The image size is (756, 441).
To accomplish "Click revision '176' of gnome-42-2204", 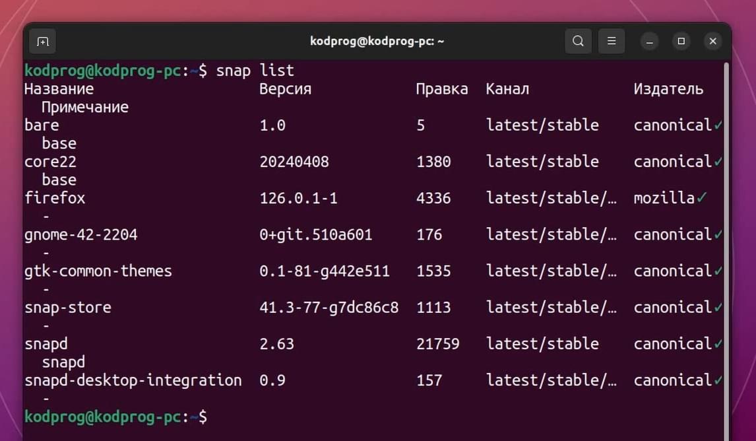I will coord(429,235).
